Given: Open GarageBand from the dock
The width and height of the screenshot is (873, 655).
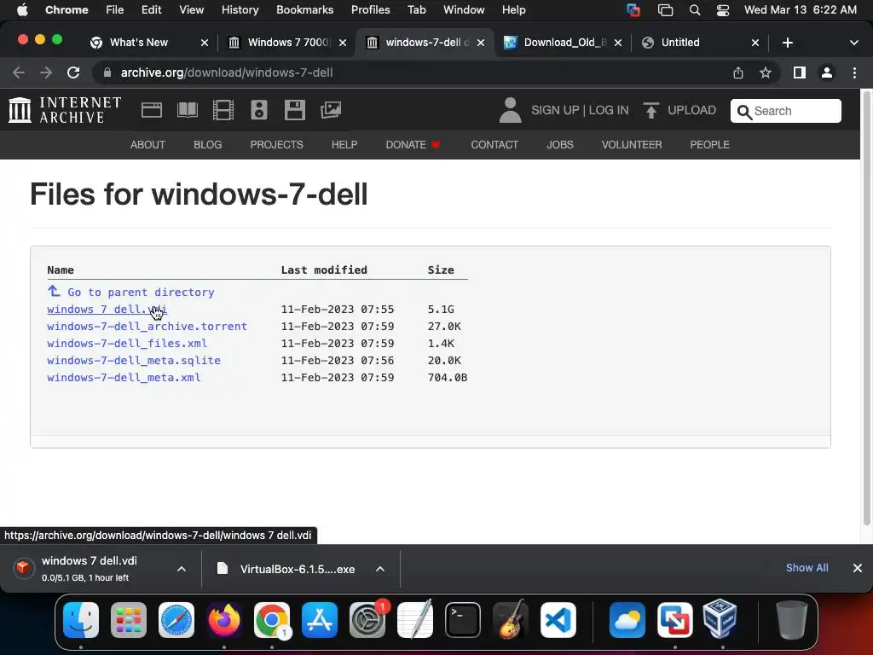Looking at the screenshot, I should (x=511, y=619).
